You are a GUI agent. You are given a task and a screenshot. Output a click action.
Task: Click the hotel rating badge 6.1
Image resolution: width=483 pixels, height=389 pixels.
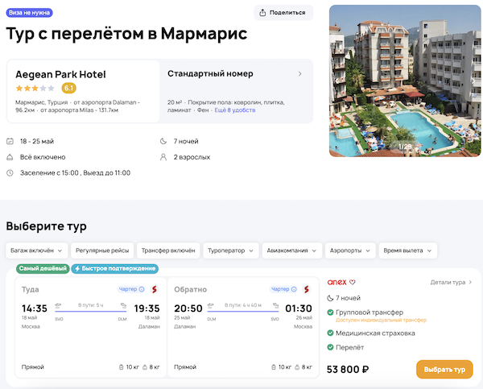tap(69, 88)
